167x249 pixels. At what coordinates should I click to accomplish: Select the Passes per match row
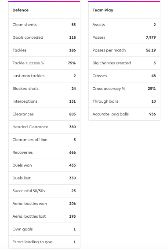coord(124,50)
